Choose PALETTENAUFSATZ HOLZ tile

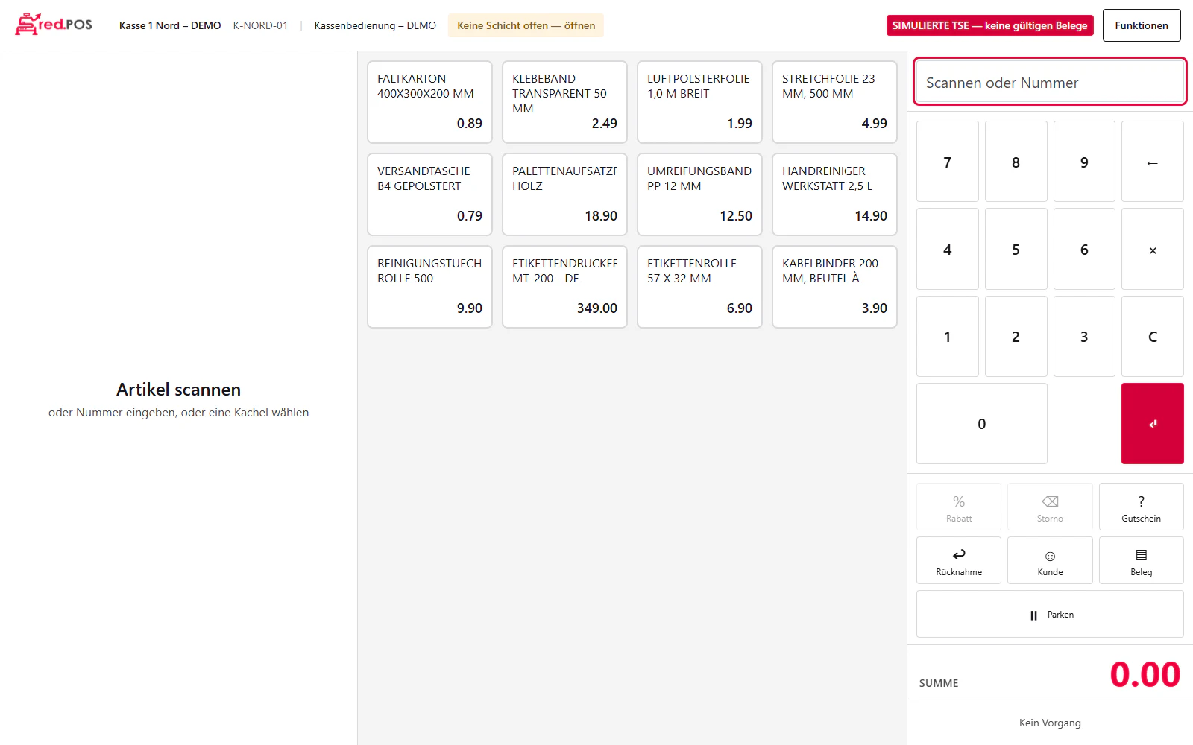click(x=564, y=194)
